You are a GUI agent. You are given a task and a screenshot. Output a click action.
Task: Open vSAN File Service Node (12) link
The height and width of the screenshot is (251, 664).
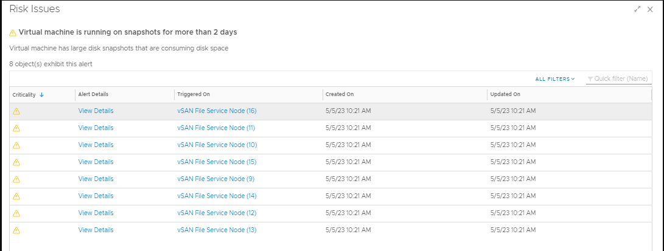tap(217, 213)
